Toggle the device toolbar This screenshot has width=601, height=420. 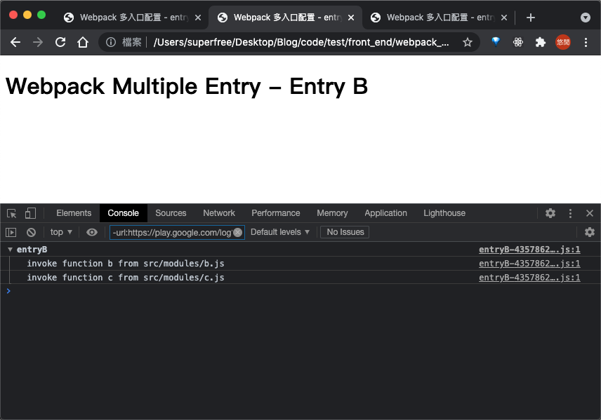tap(29, 212)
